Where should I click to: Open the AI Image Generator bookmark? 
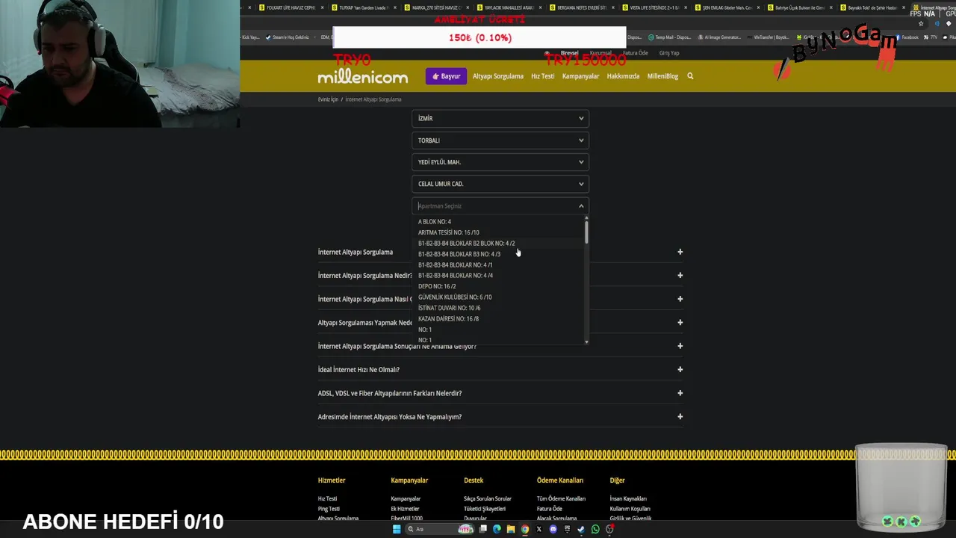tap(719, 37)
